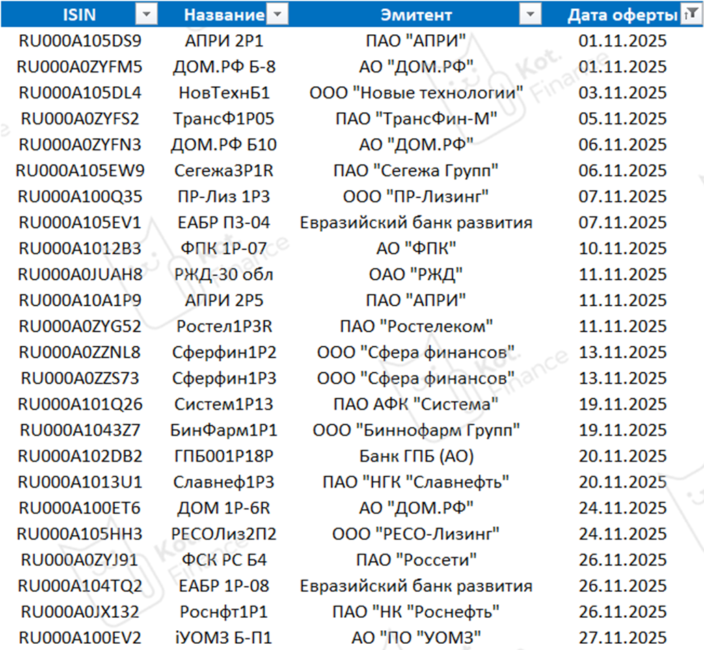Click issuer ООО "Новые технологии"
Image resolution: width=704 pixels, height=650 pixels.
(x=416, y=93)
